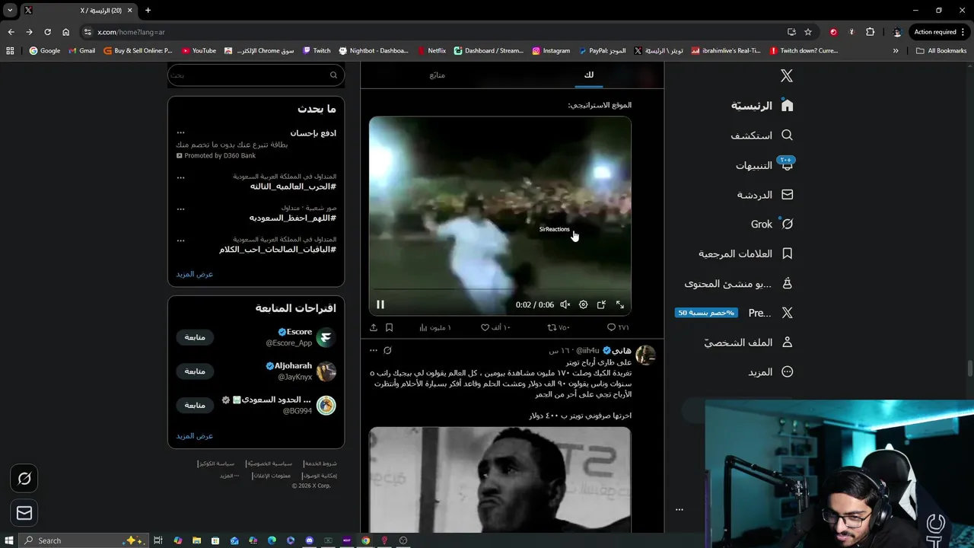The height and width of the screenshot is (548, 974).
Task: Open floating Grok button
Action: [24, 479]
